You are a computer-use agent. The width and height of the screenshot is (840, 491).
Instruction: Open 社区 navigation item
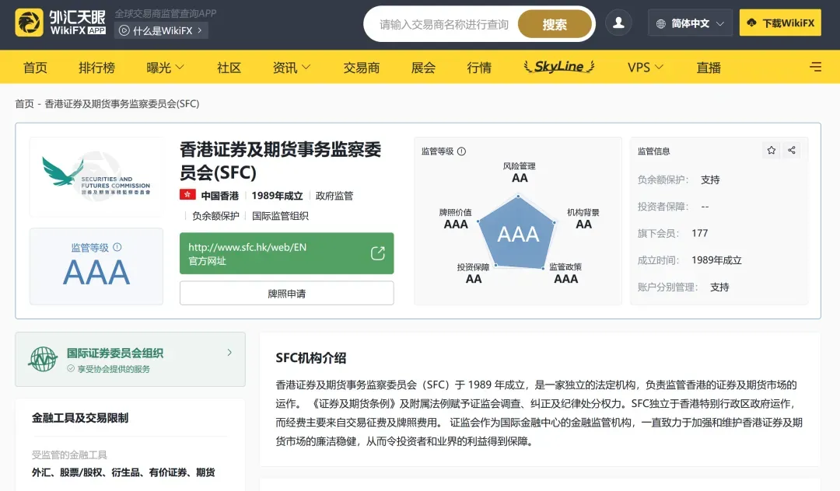click(229, 68)
